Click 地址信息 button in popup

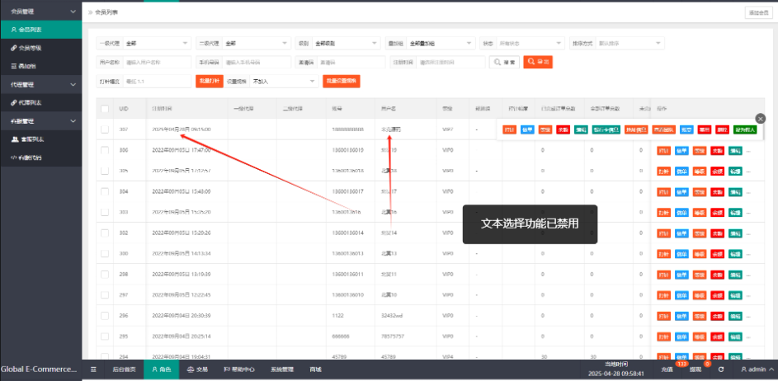(636, 130)
